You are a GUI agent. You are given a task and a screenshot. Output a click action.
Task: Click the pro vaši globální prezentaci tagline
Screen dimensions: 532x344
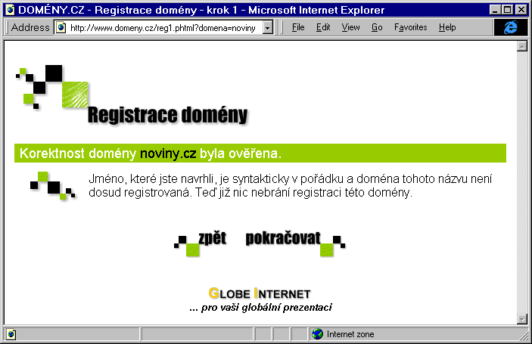coord(260,308)
